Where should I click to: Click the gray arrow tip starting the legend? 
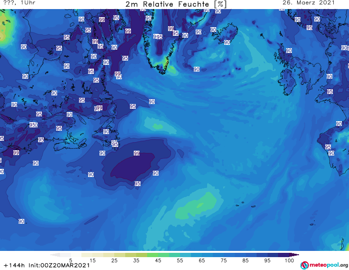point(55,255)
